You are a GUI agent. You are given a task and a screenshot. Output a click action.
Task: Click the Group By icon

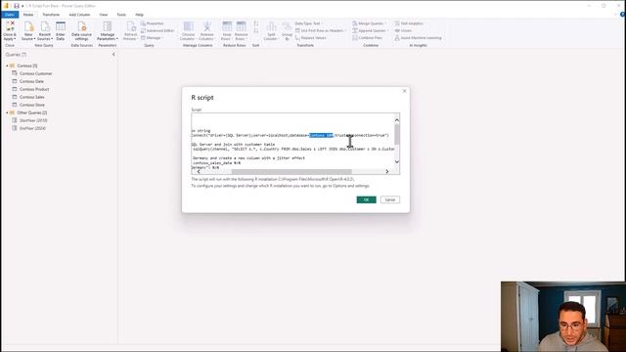coord(287,26)
